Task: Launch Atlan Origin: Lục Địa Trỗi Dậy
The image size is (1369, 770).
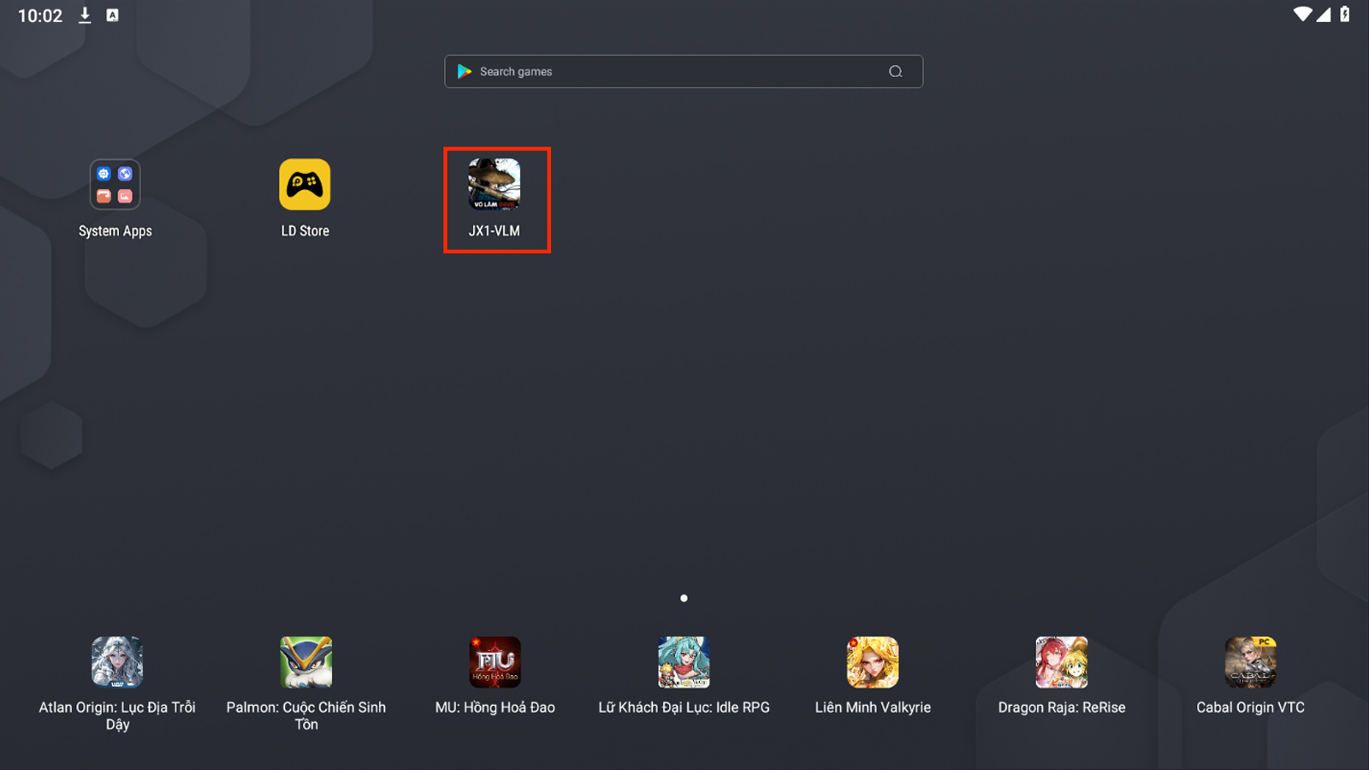Action: tap(117, 662)
